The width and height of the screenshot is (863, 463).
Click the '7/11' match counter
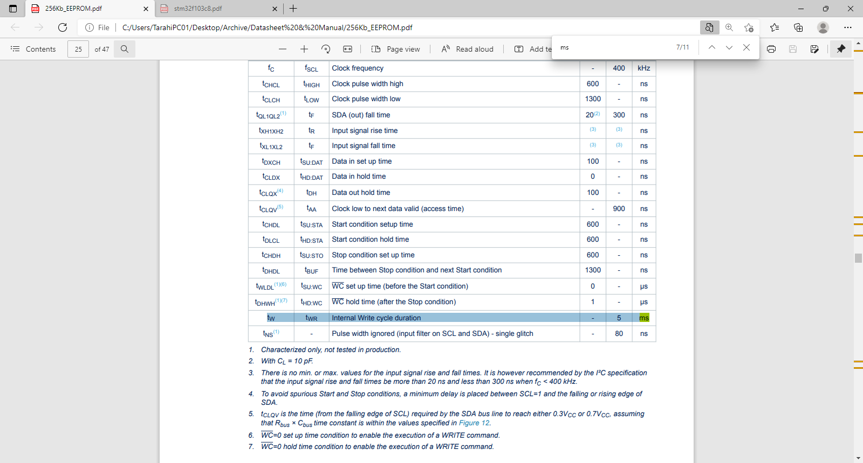(x=682, y=47)
